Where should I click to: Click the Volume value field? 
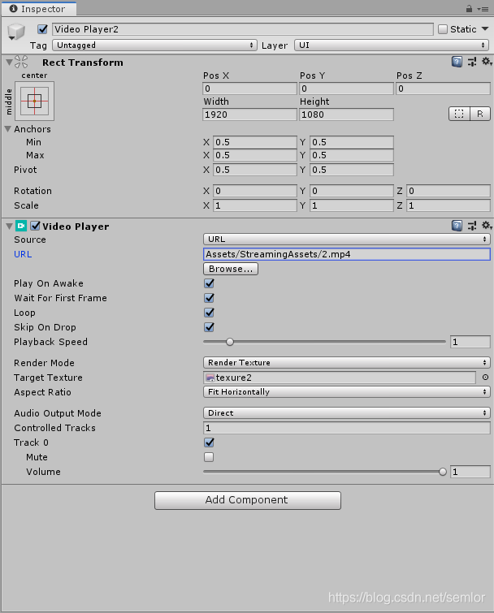(x=470, y=472)
